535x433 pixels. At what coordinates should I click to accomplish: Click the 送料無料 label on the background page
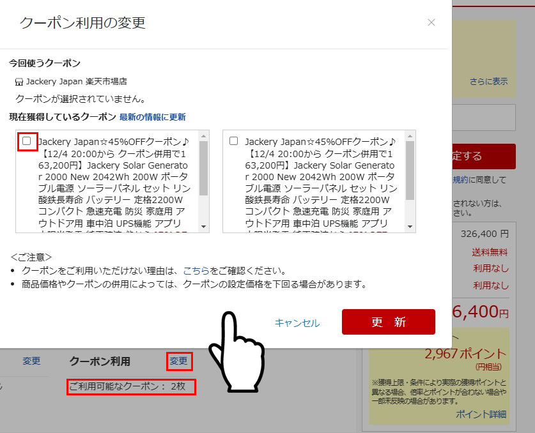490,252
